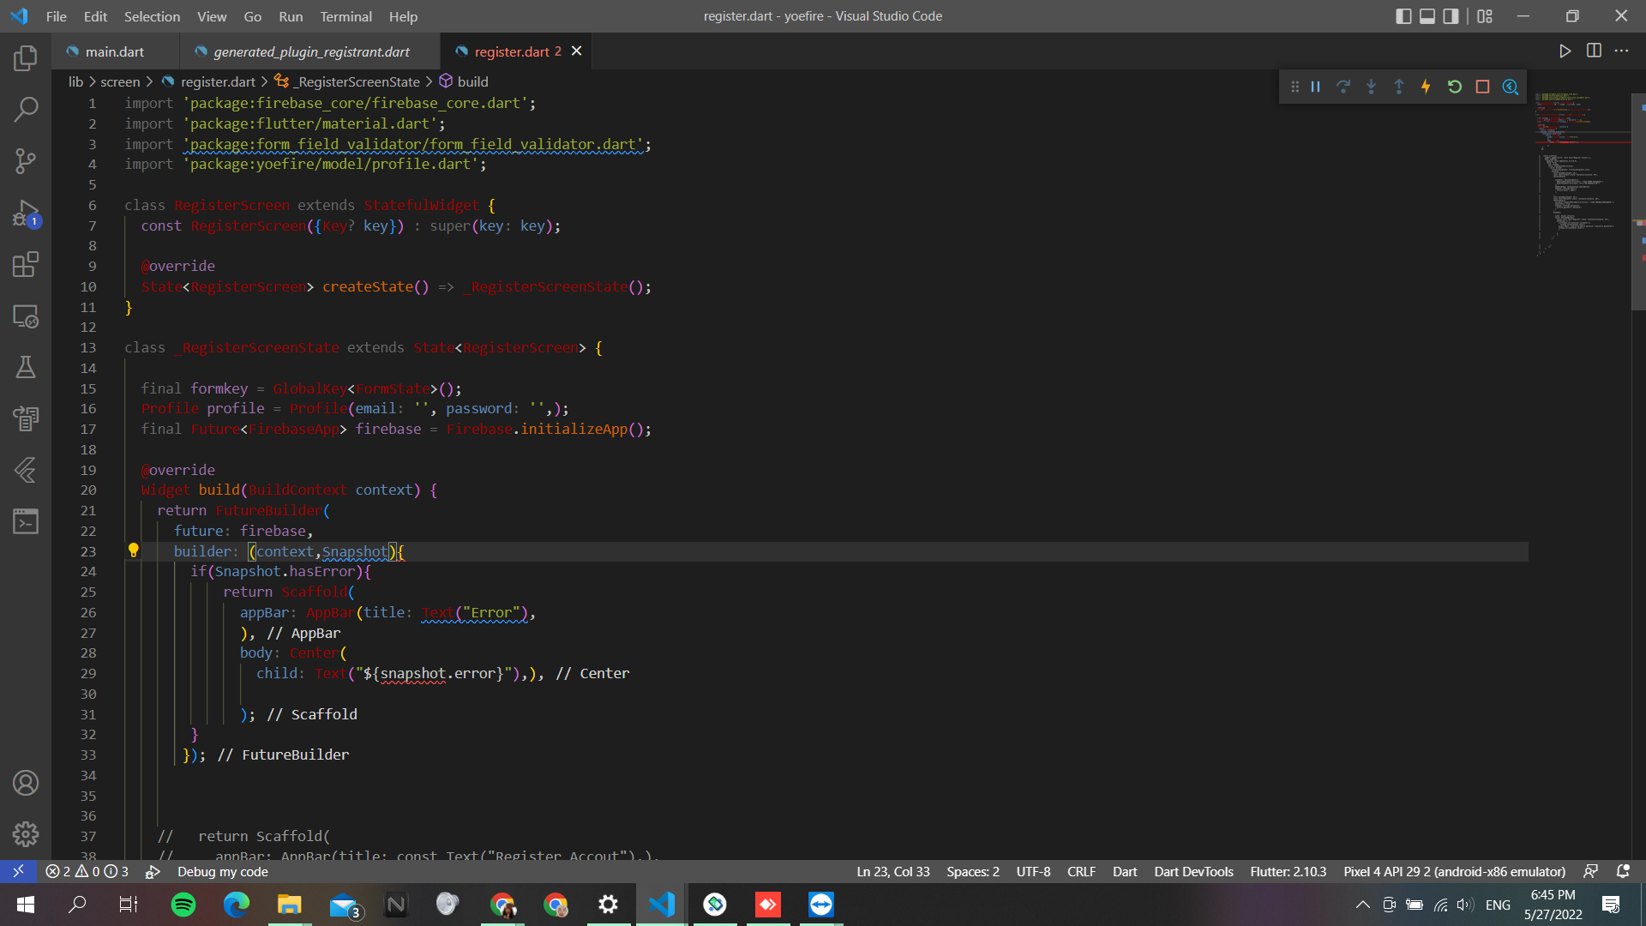Screen dimensions: 1646x926
Task: Change indentation from Spaces: 2
Action: (x=972, y=871)
